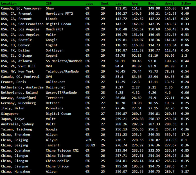Screen dimensions: 196x175
Task: Click the China Telecom CN2 ISP entry
Action: click(x=62, y=150)
